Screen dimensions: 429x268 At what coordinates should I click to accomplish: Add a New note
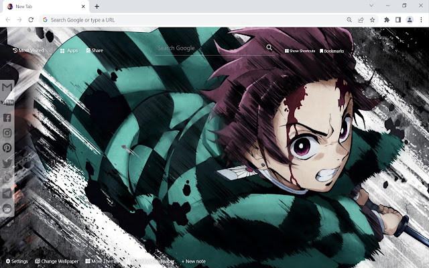tap(194, 261)
